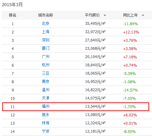Sort by 平均房价 dropdown arrow
This screenshot has height=136, width=152.
tap(105, 15)
